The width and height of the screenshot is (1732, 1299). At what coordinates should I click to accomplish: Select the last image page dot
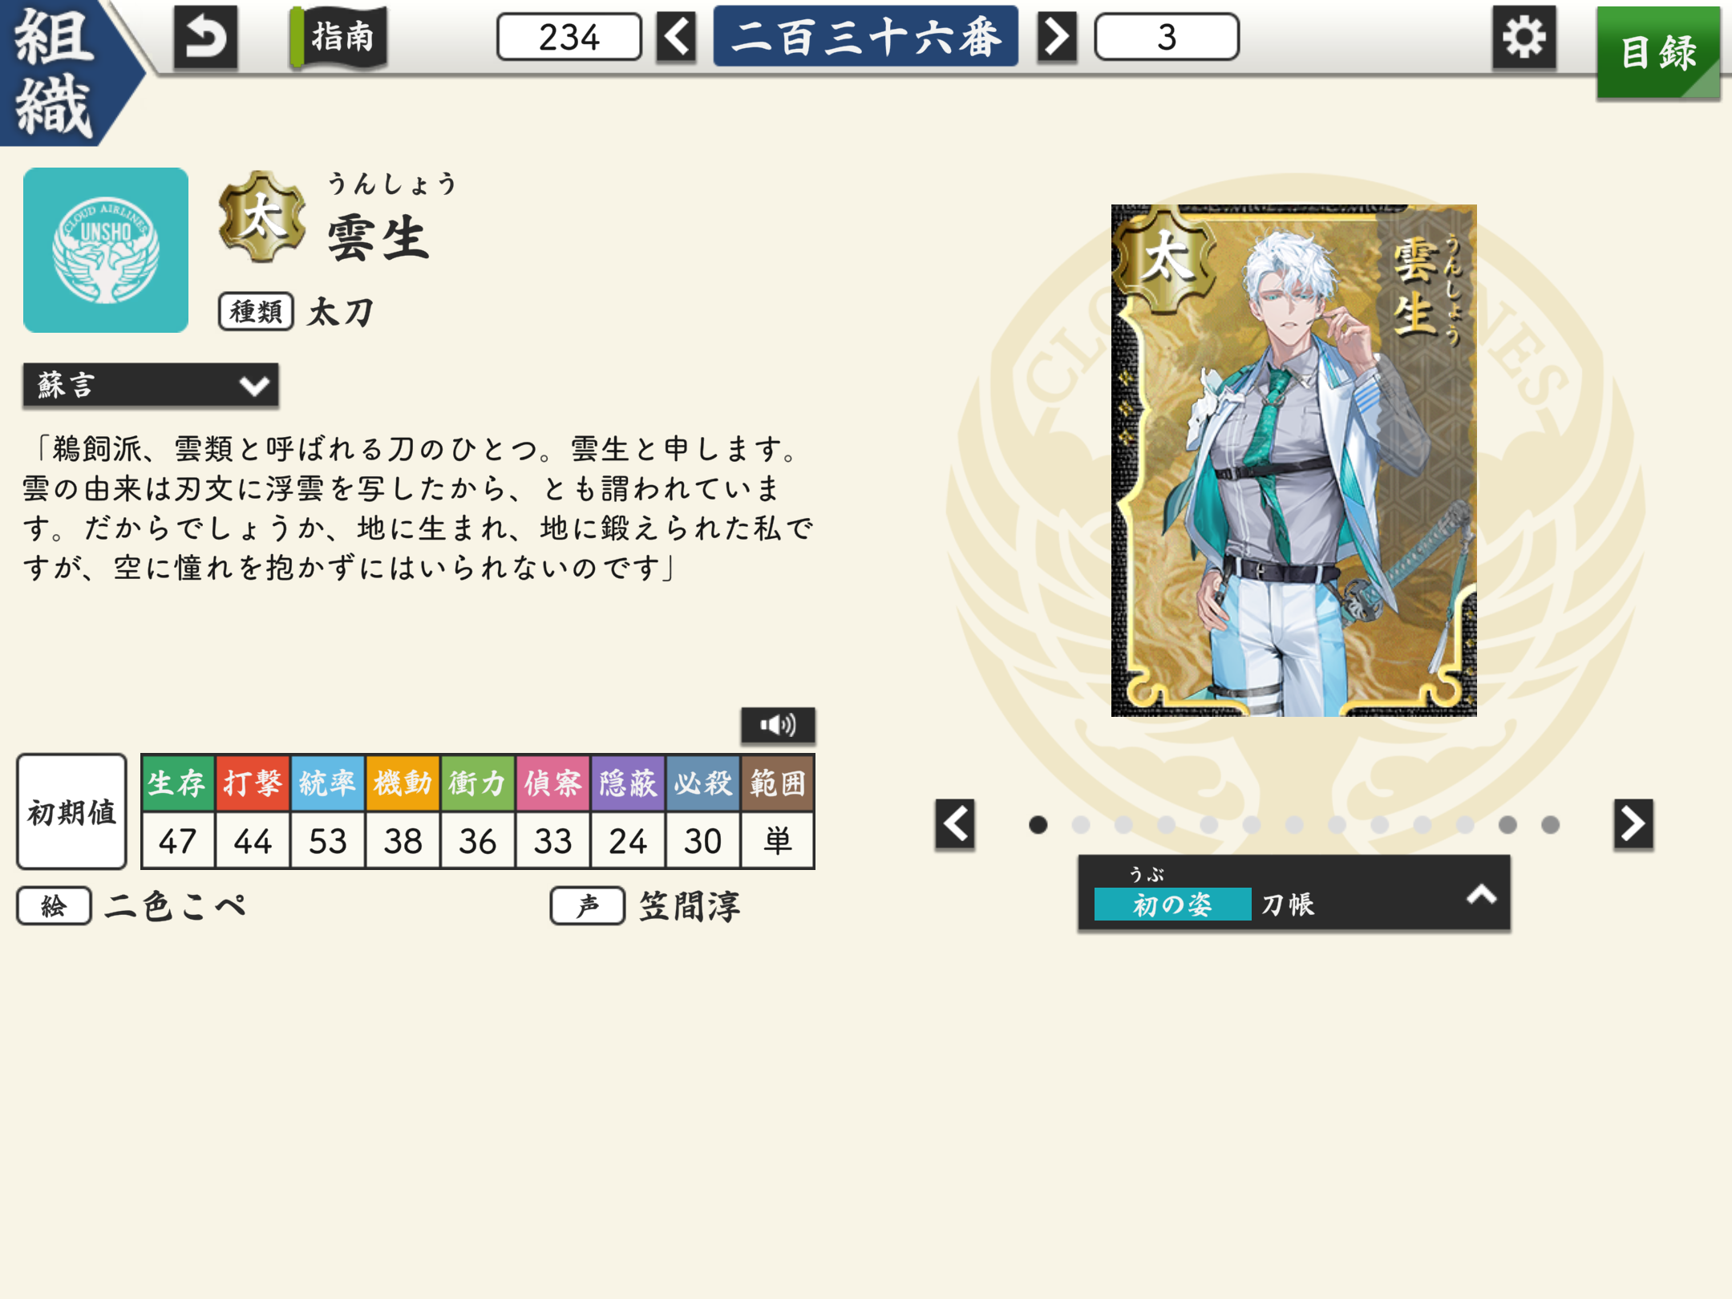pos(1550,824)
